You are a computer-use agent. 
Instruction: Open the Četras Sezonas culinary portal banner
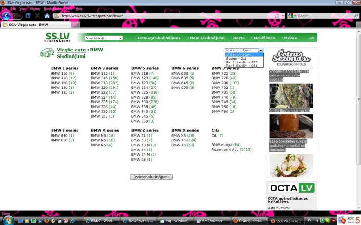291,58
